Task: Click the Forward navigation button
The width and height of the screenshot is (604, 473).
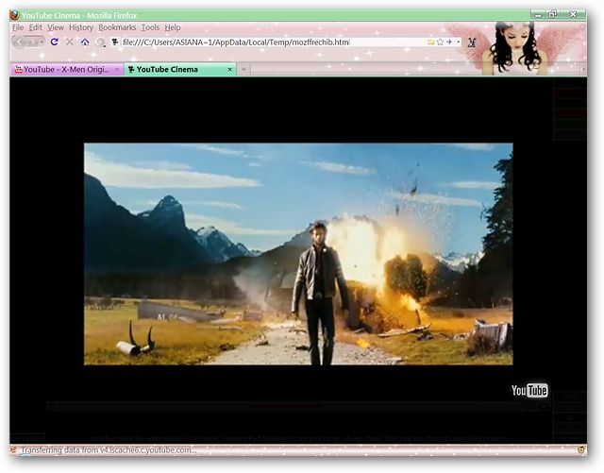Action: pos(33,42)
